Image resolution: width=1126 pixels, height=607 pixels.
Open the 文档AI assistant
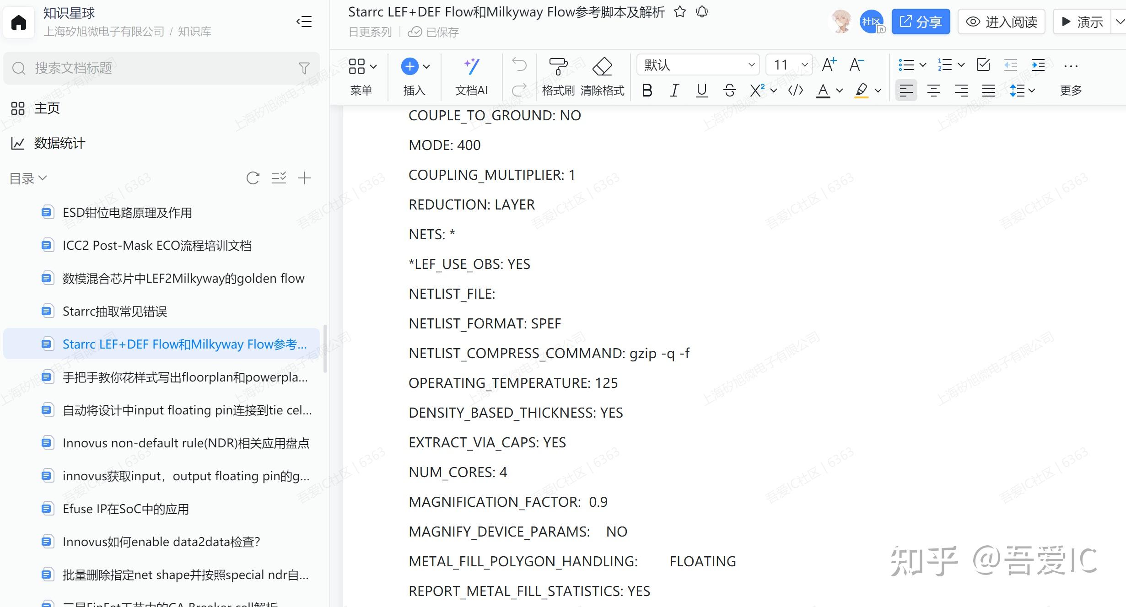pos(472,75)
